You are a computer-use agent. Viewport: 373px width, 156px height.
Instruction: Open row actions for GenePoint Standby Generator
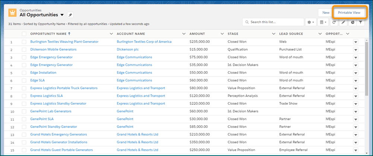[355, 127]
